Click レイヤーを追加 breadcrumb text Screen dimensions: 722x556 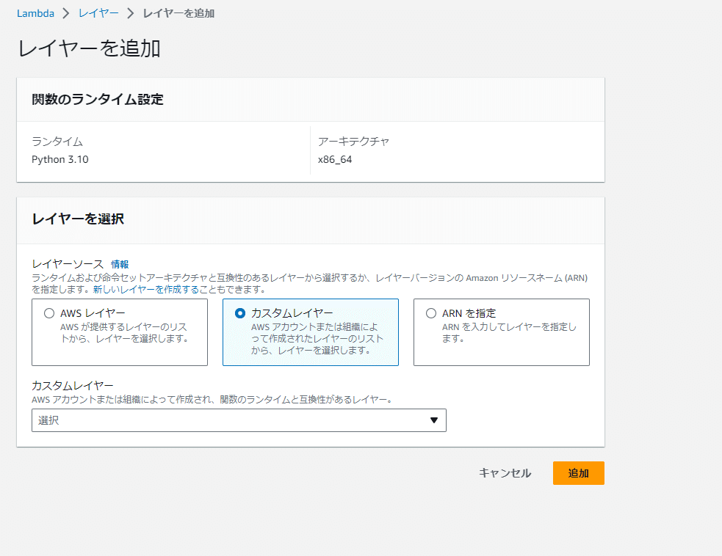tap(178, 13)
